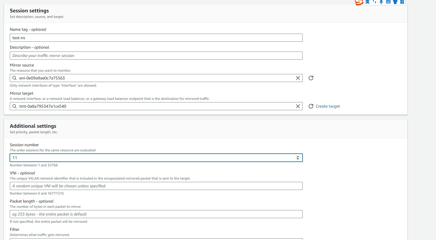436x240 pixels.
Task: Clear the Mirror source selection
Action: coord(298,78)
